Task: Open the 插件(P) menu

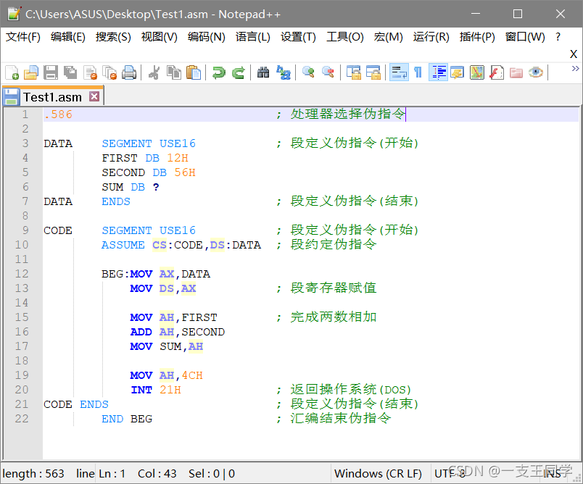Action: 477,37
